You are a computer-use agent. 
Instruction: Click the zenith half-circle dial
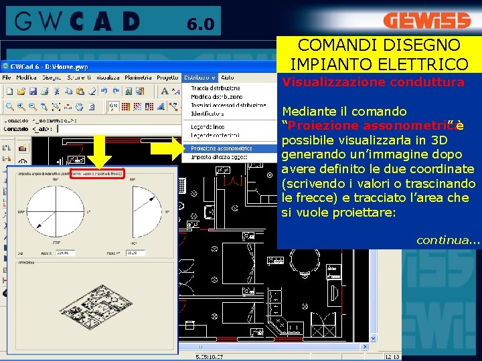tap(147, 211)
